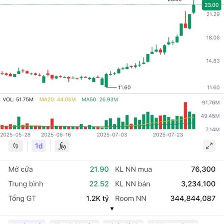
Task: Click the 11.60 low price marker on chart
Action: click(124, 87)
